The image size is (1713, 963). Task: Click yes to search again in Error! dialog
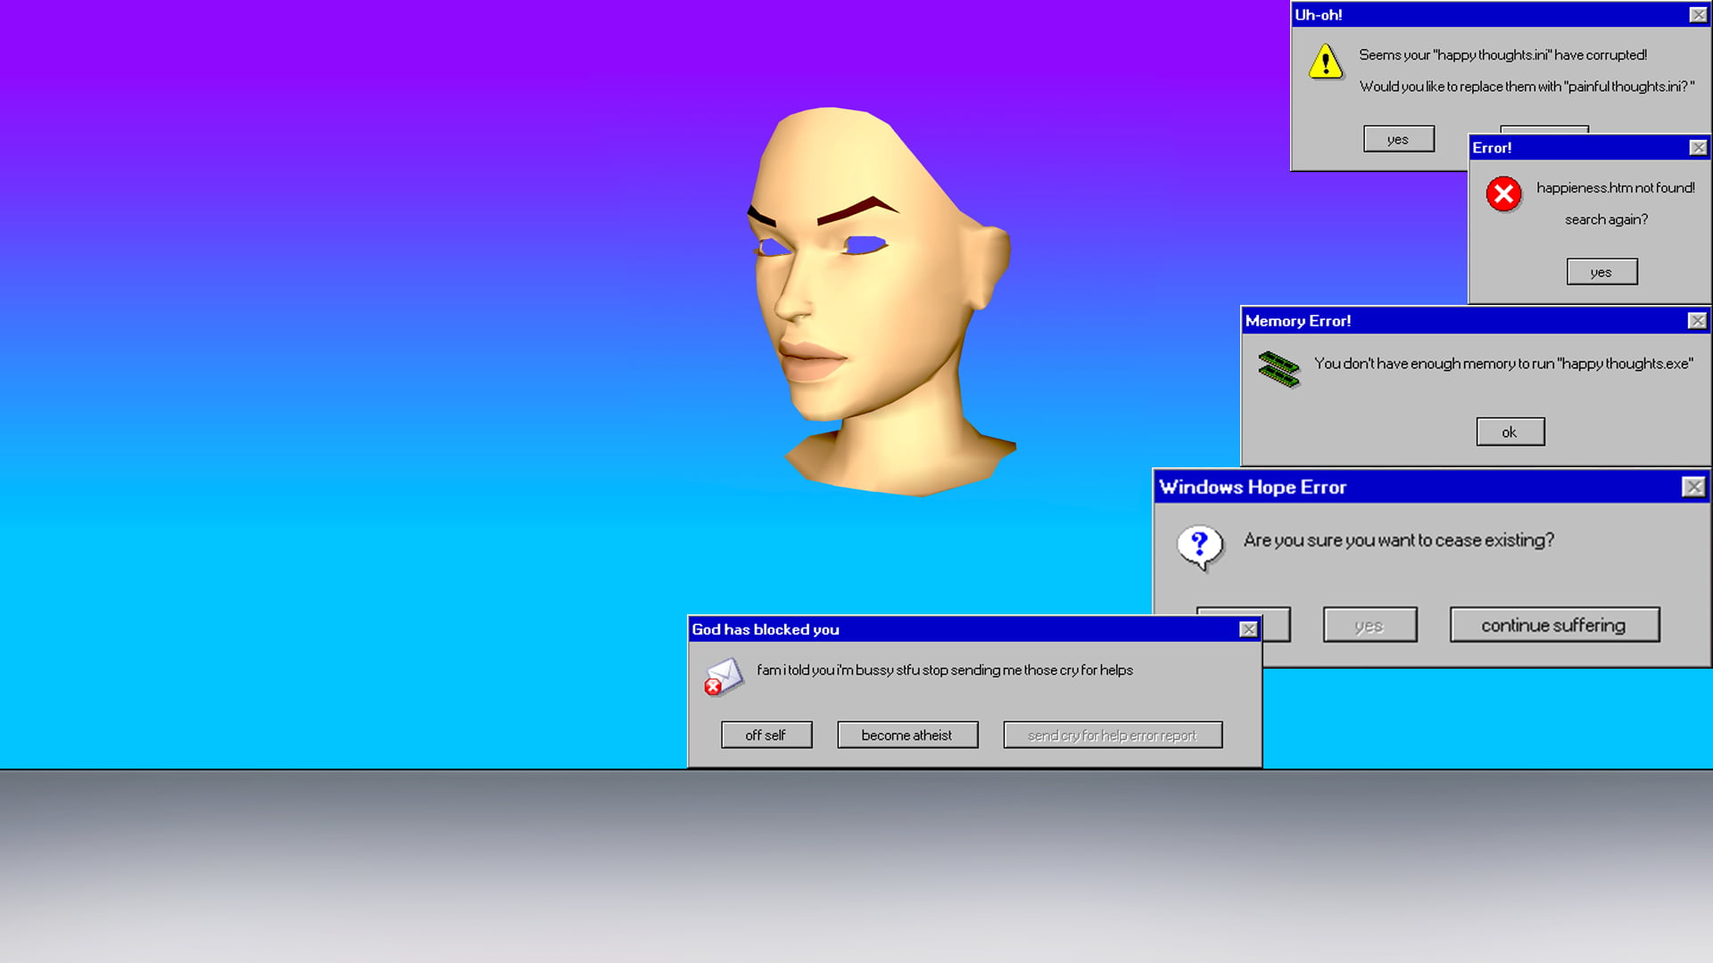click(1601, 272)
